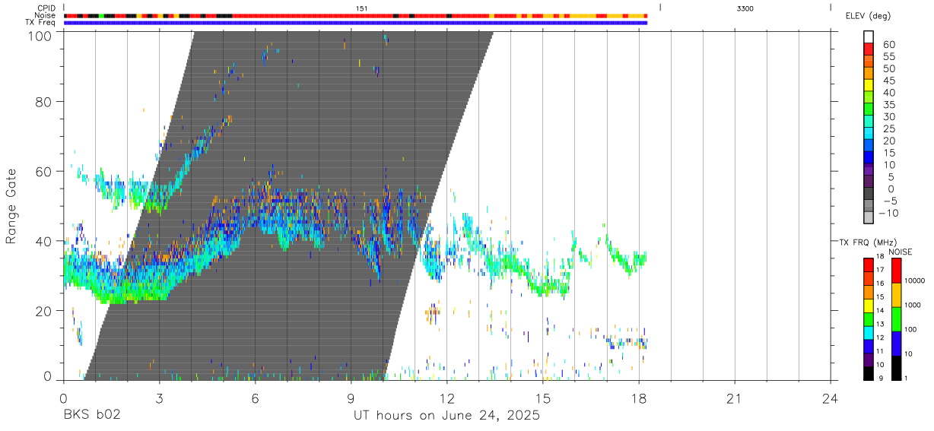Click the TX Freq row label
934x431 pixels.
[x=41, y=23]
